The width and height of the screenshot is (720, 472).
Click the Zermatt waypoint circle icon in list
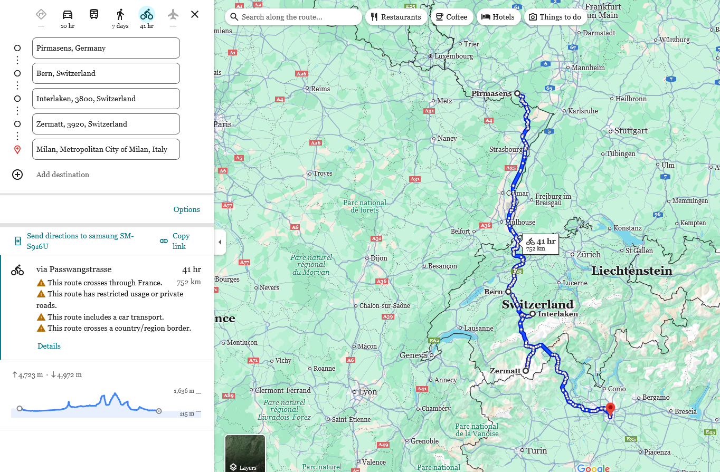(x=17, y=124)
